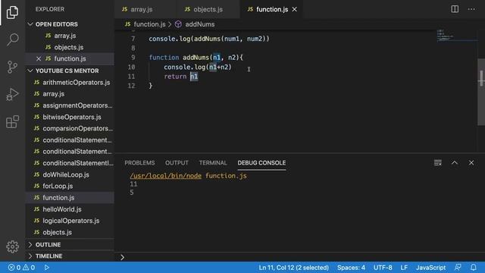Image resolution: width=485 pixels, height=273 pixels.
Task: Click console output value 11
Action: [133, 184]
